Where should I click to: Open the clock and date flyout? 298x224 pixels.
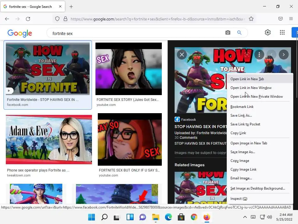point(284,217)
